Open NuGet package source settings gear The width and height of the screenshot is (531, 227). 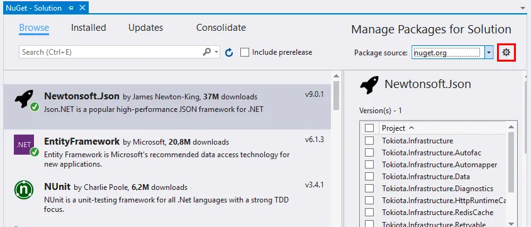point(506,52)
